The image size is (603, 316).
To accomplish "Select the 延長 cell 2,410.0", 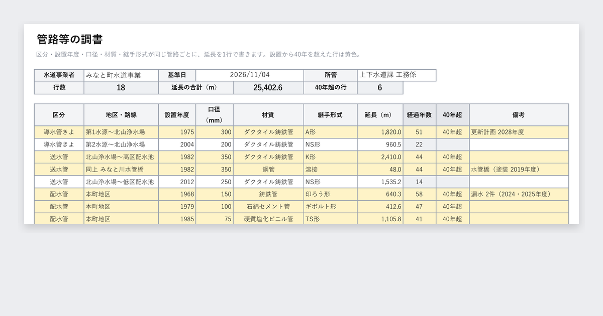I will click(x=380, y=157).
